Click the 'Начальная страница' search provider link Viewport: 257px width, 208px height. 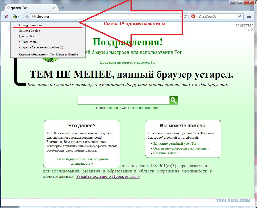(143, 108)
